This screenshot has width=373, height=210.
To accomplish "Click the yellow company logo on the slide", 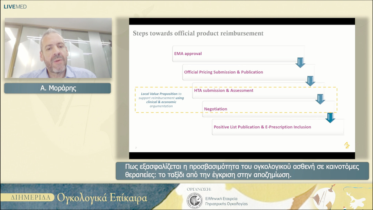I will 347,145.
